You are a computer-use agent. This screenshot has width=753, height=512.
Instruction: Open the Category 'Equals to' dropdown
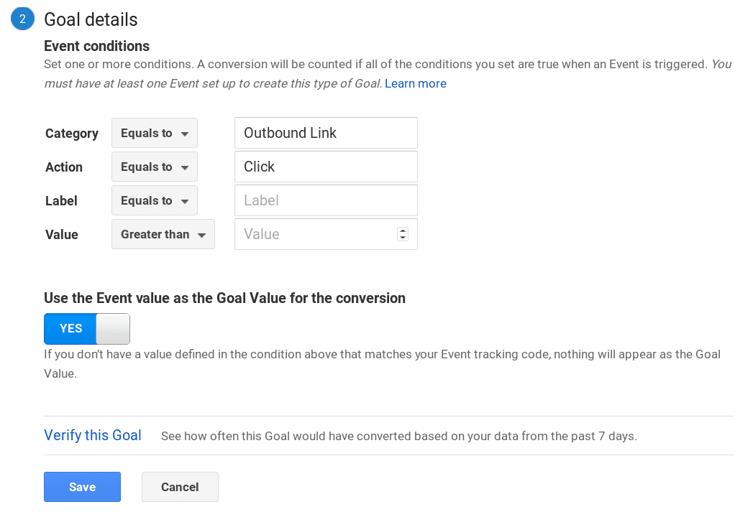tap(155, 134)
